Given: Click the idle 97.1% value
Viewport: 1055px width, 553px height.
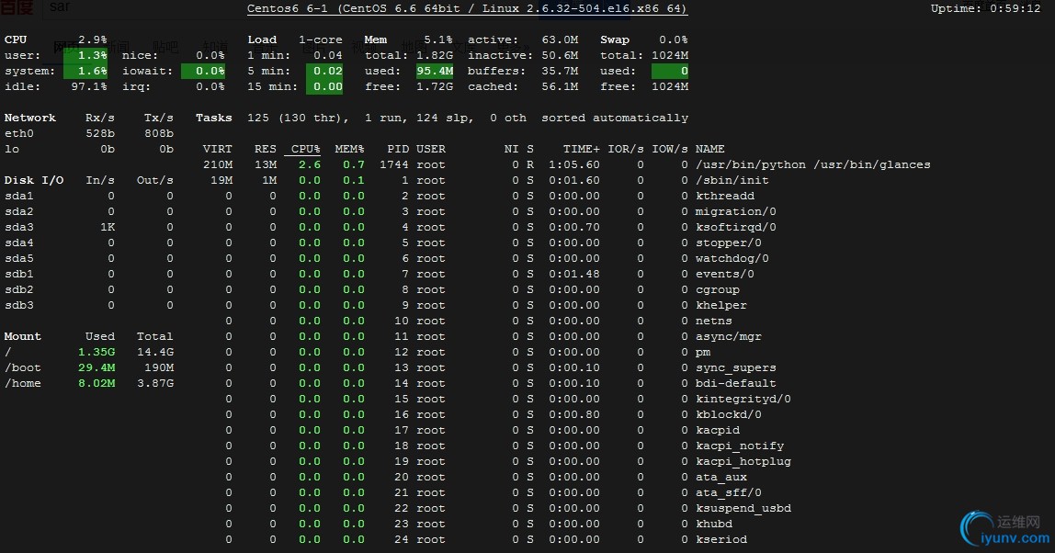Looking at the screenshot, I should pyautogui.click(x=89, y=86).
